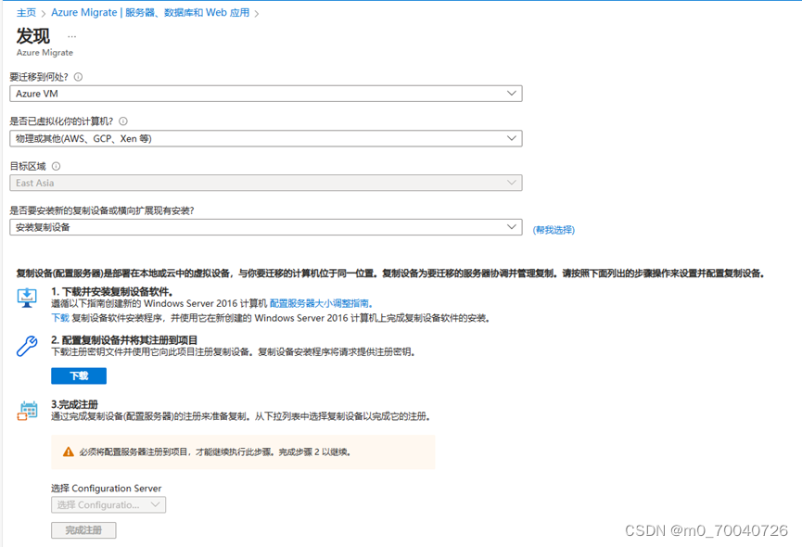Open the 选择 Configuration Server dropdown
This screenshot has width=802, height=547.
[108, 505]
